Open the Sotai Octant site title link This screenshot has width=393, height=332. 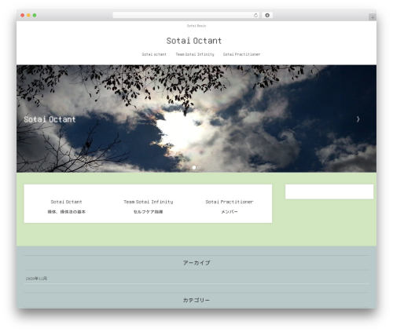[x=194, y=41]
